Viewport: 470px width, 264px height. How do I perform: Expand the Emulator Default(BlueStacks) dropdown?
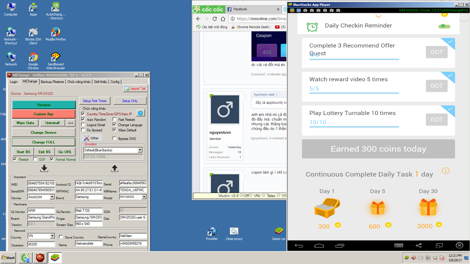tap(140, 150)
